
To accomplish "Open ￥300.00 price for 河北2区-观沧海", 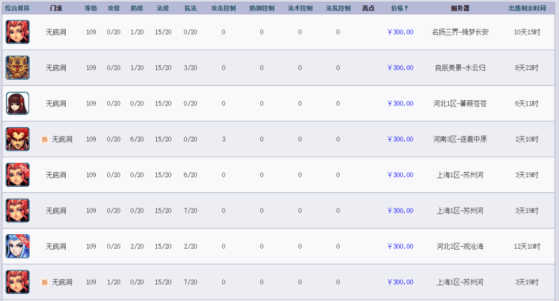I will point(400,246).
